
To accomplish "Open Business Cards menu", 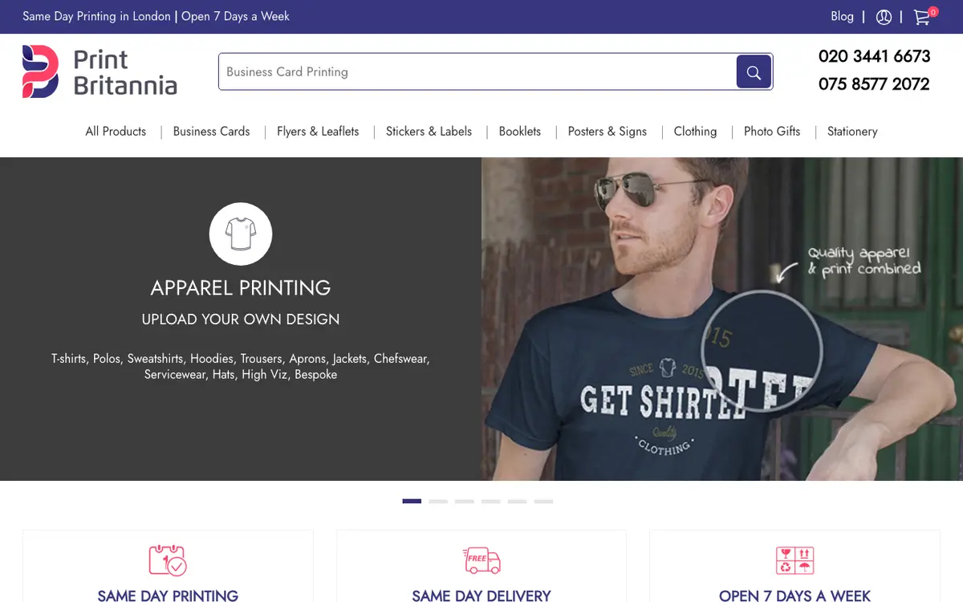I will point(211,132).
